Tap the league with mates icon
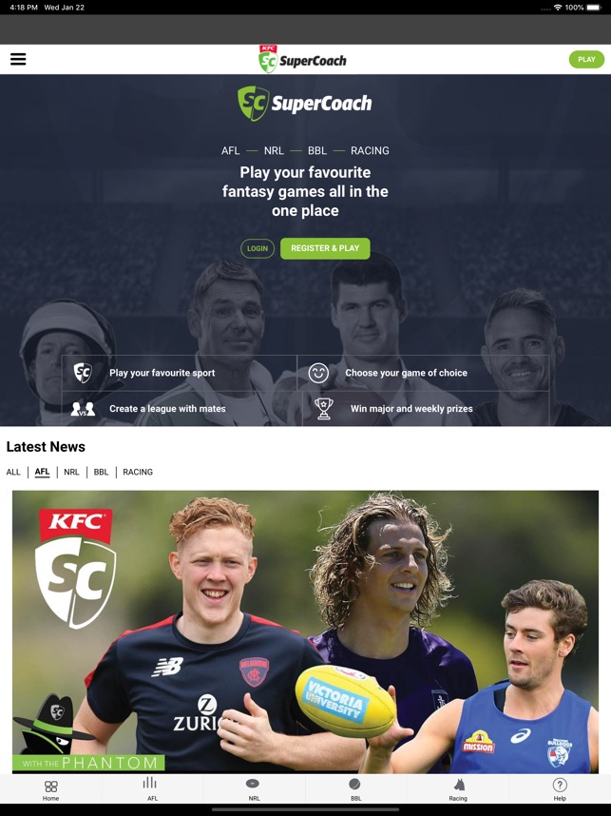The height and width of the screenshot is (816, 611). [83, 409]
